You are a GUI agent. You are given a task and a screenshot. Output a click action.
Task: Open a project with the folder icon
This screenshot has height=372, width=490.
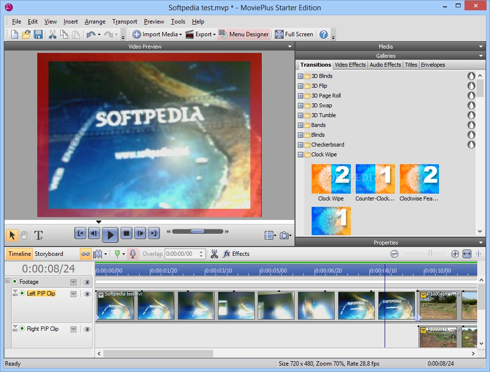click(x=26, y=34)
